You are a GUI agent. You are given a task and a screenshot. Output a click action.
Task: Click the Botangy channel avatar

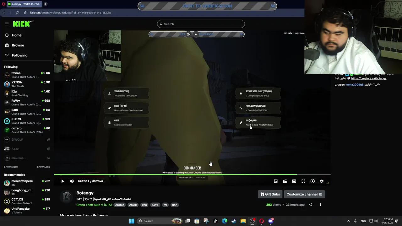coord(67,196)
